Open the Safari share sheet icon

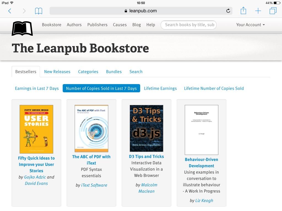(243, 10)
